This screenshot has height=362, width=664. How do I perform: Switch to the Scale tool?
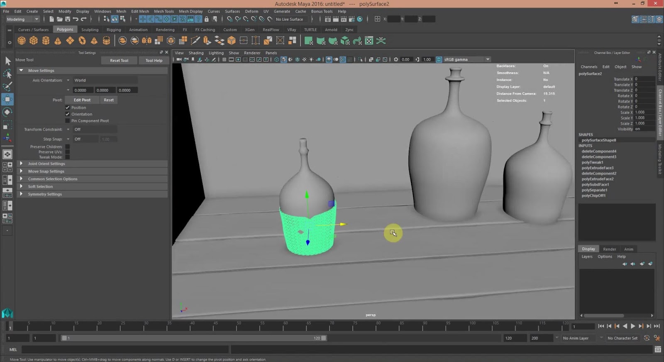tap(7, 125)
